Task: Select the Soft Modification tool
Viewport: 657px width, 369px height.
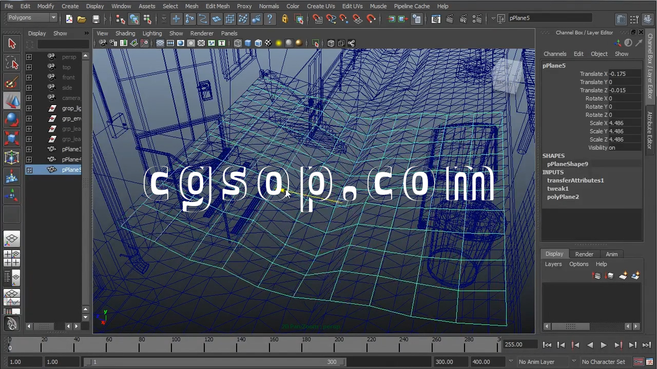Action: pos(12,177)
